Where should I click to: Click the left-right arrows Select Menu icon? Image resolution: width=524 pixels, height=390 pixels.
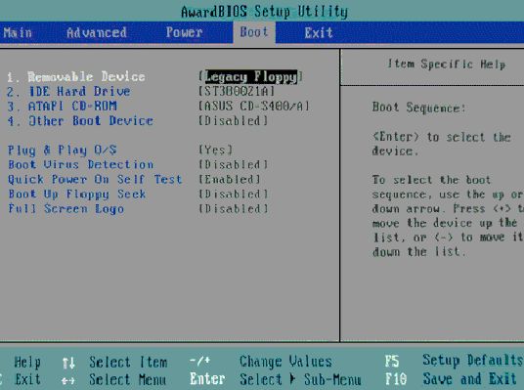[x=68, y=380]
